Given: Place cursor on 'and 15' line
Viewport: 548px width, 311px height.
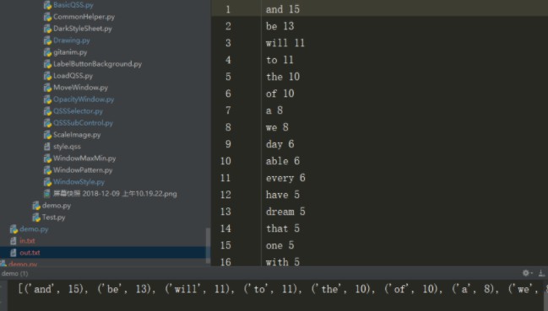Looking at the screenshot, I should click(282, 9).
